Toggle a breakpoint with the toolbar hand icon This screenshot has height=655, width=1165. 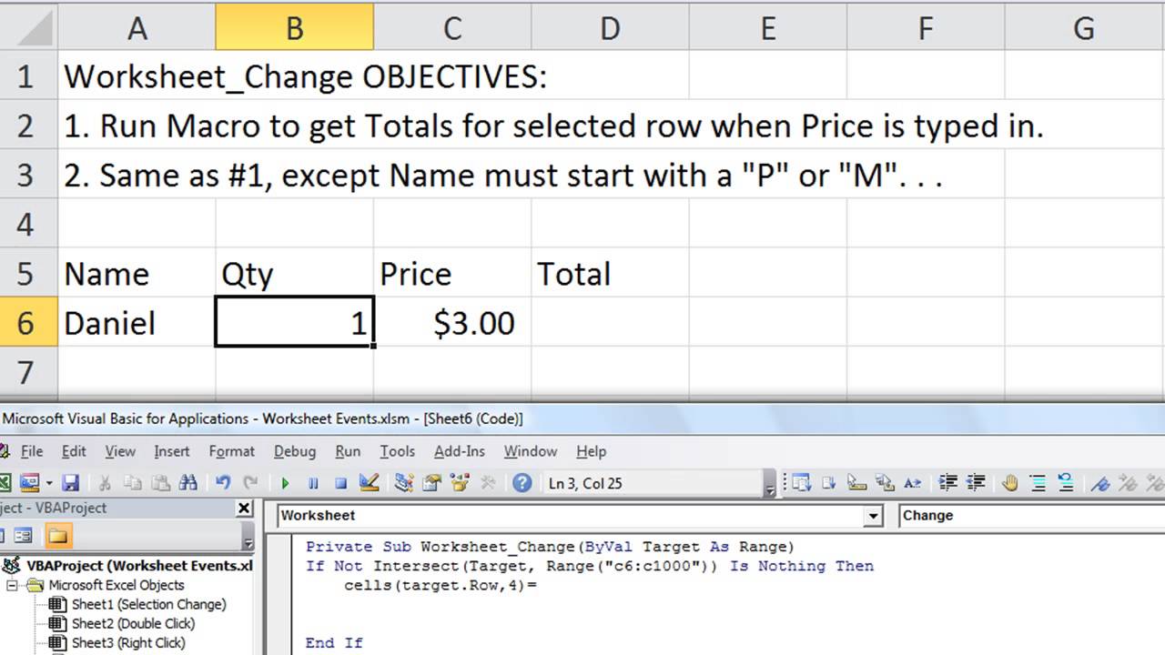[x=1010, y=483]
